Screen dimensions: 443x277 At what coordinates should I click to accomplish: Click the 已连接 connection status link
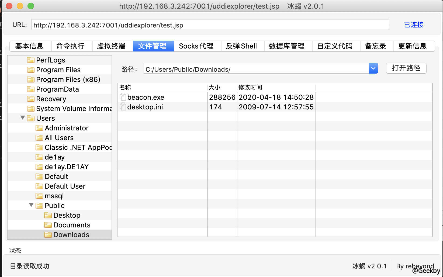(413, 25)
